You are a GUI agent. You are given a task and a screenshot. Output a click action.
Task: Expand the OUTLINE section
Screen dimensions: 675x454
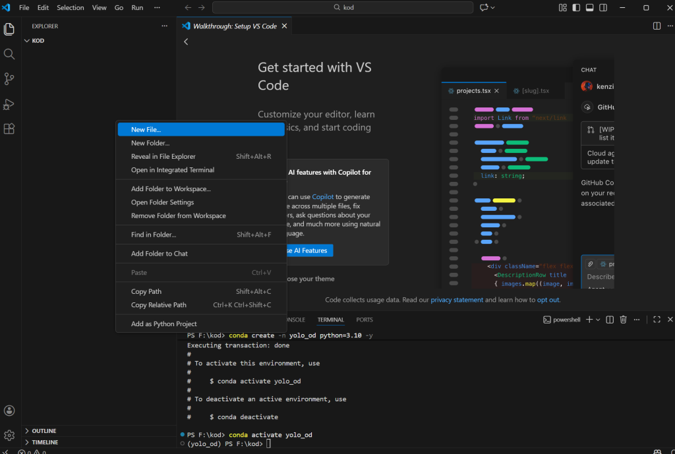[x=44, y=431]
